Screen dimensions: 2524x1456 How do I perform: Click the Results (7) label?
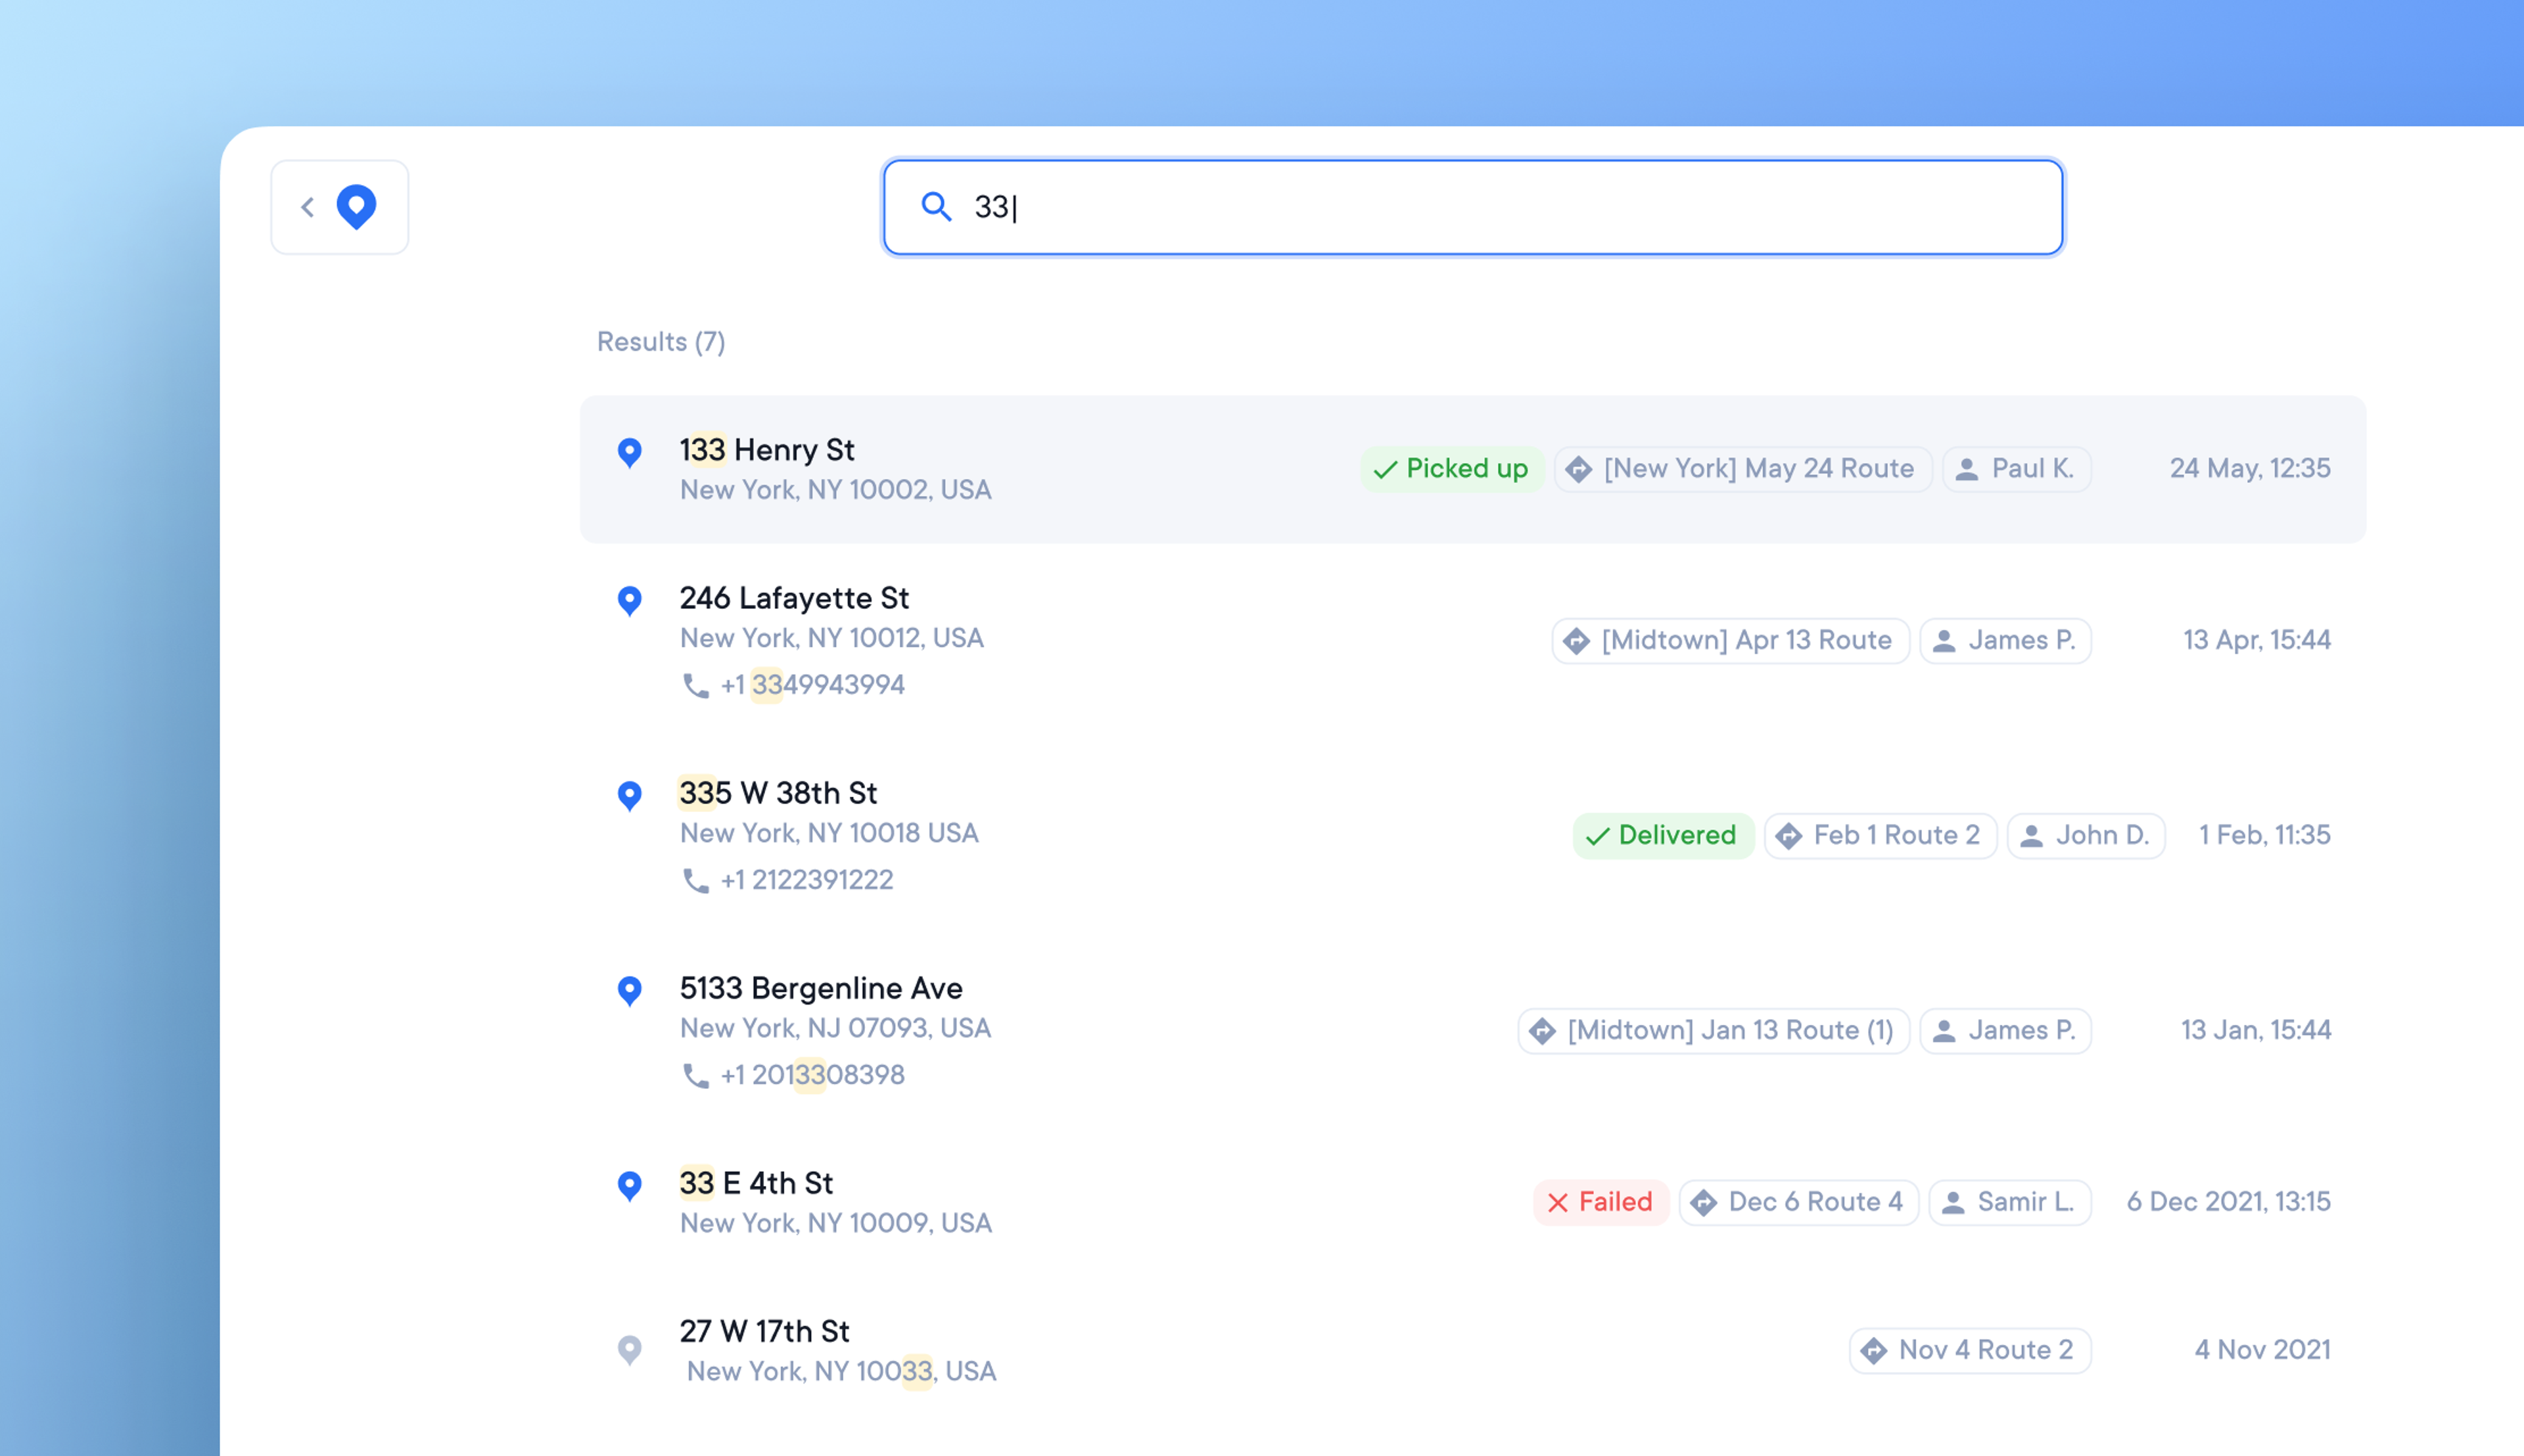[661, 342]
